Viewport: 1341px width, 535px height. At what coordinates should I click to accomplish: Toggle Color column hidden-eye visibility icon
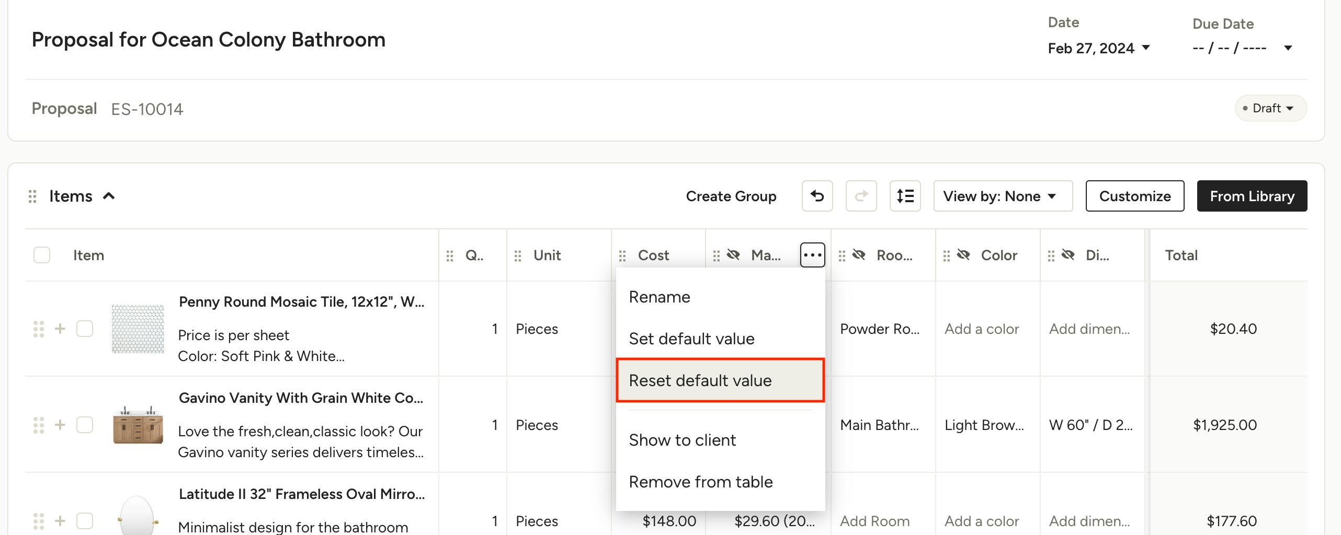[963, 255]
